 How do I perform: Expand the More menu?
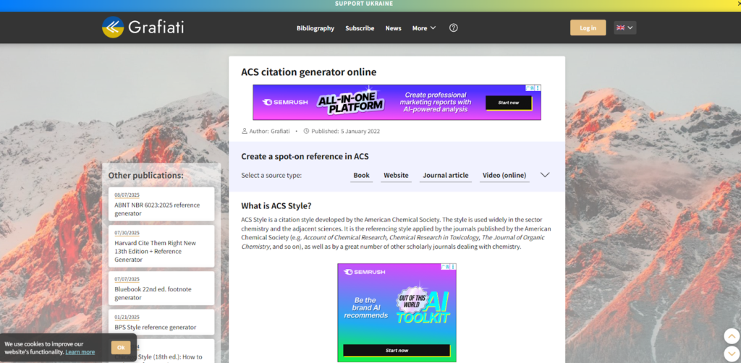tap(423, 28)
